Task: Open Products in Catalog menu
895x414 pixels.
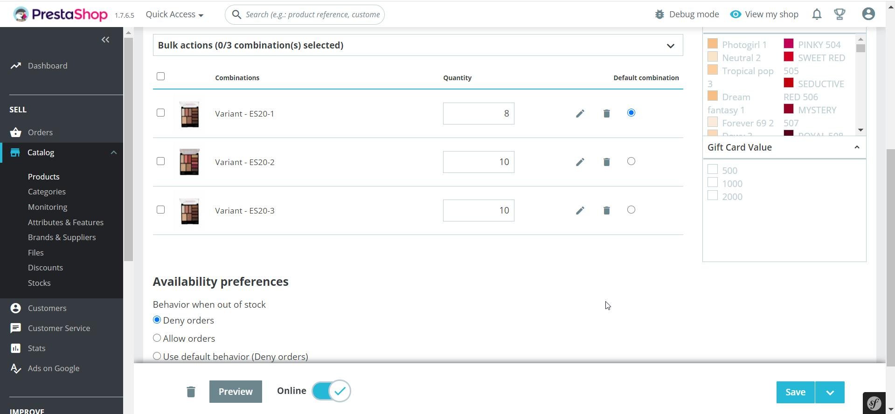Action: pos(44,177)
